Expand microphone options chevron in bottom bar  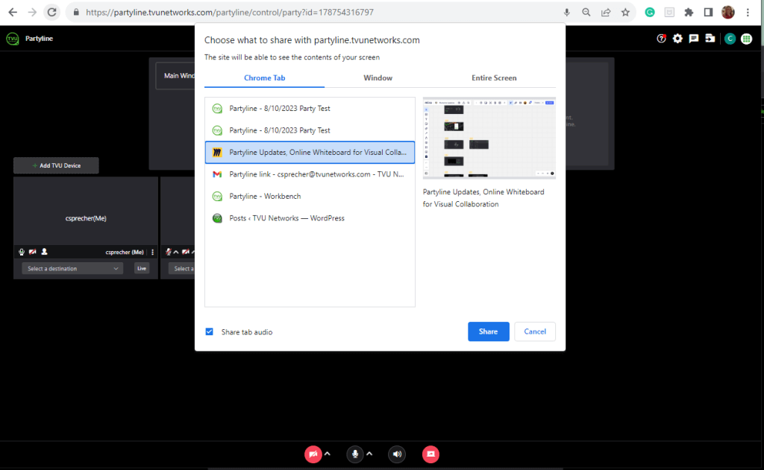pyautogui.click(x=369, y=454)
